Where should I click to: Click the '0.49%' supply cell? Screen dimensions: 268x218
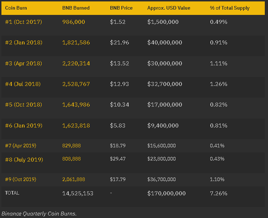click(219, 22)
